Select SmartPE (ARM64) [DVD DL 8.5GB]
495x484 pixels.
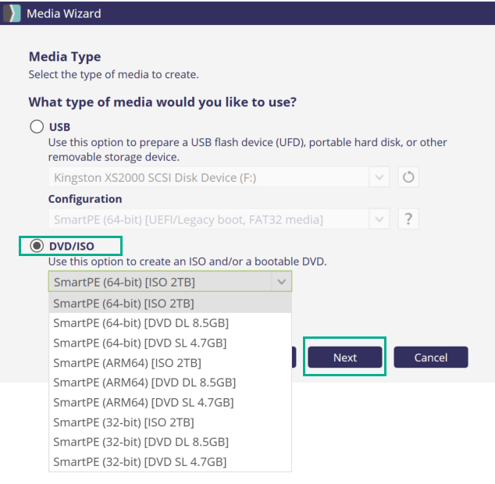(x=144, y=383)
